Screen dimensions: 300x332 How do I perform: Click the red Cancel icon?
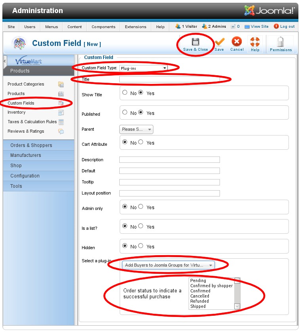click(x=237, y=42)
